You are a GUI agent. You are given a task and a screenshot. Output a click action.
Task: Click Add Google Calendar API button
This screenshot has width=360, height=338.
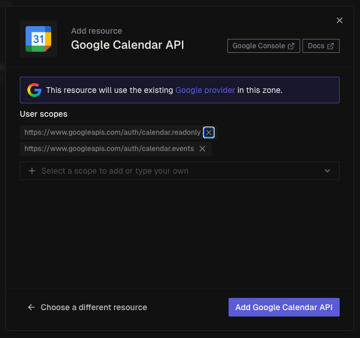pyautogui.click(x=284, y=307)
